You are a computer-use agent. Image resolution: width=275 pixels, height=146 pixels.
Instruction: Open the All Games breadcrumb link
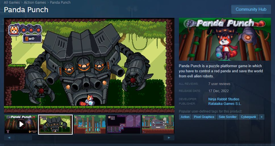click(12, 3)
